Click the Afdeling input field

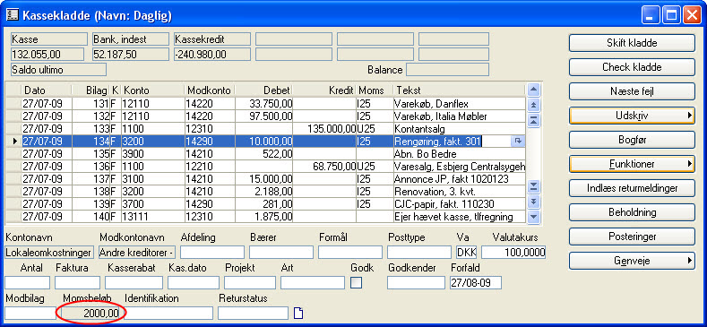tap(211, 252)
